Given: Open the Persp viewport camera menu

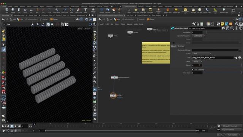Looking at the screenshot, I should click(x=80, y=29).
